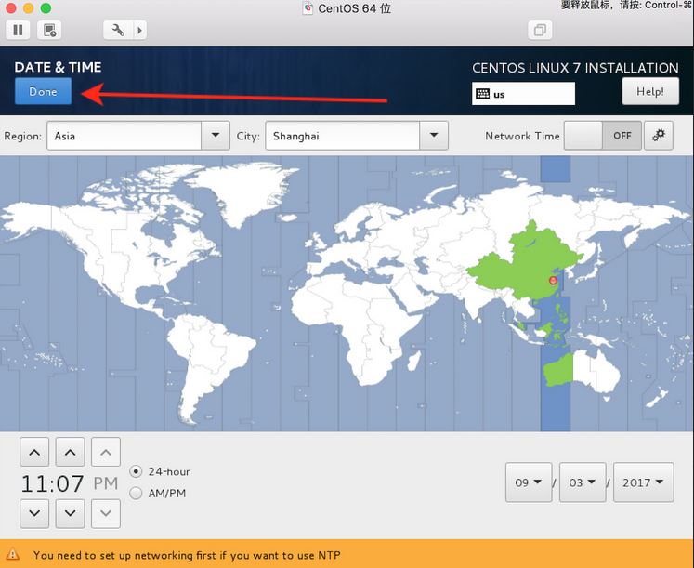
Task: Increase the hours value
Action: tap(34, 452)
